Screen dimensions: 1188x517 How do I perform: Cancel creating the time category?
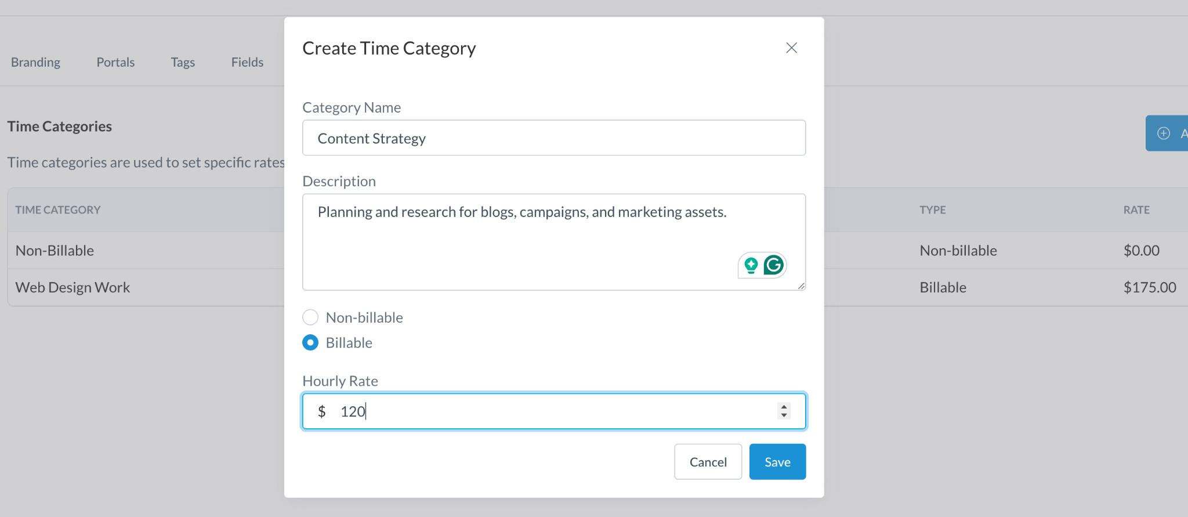pyautogui.click(x=708, y=462)
